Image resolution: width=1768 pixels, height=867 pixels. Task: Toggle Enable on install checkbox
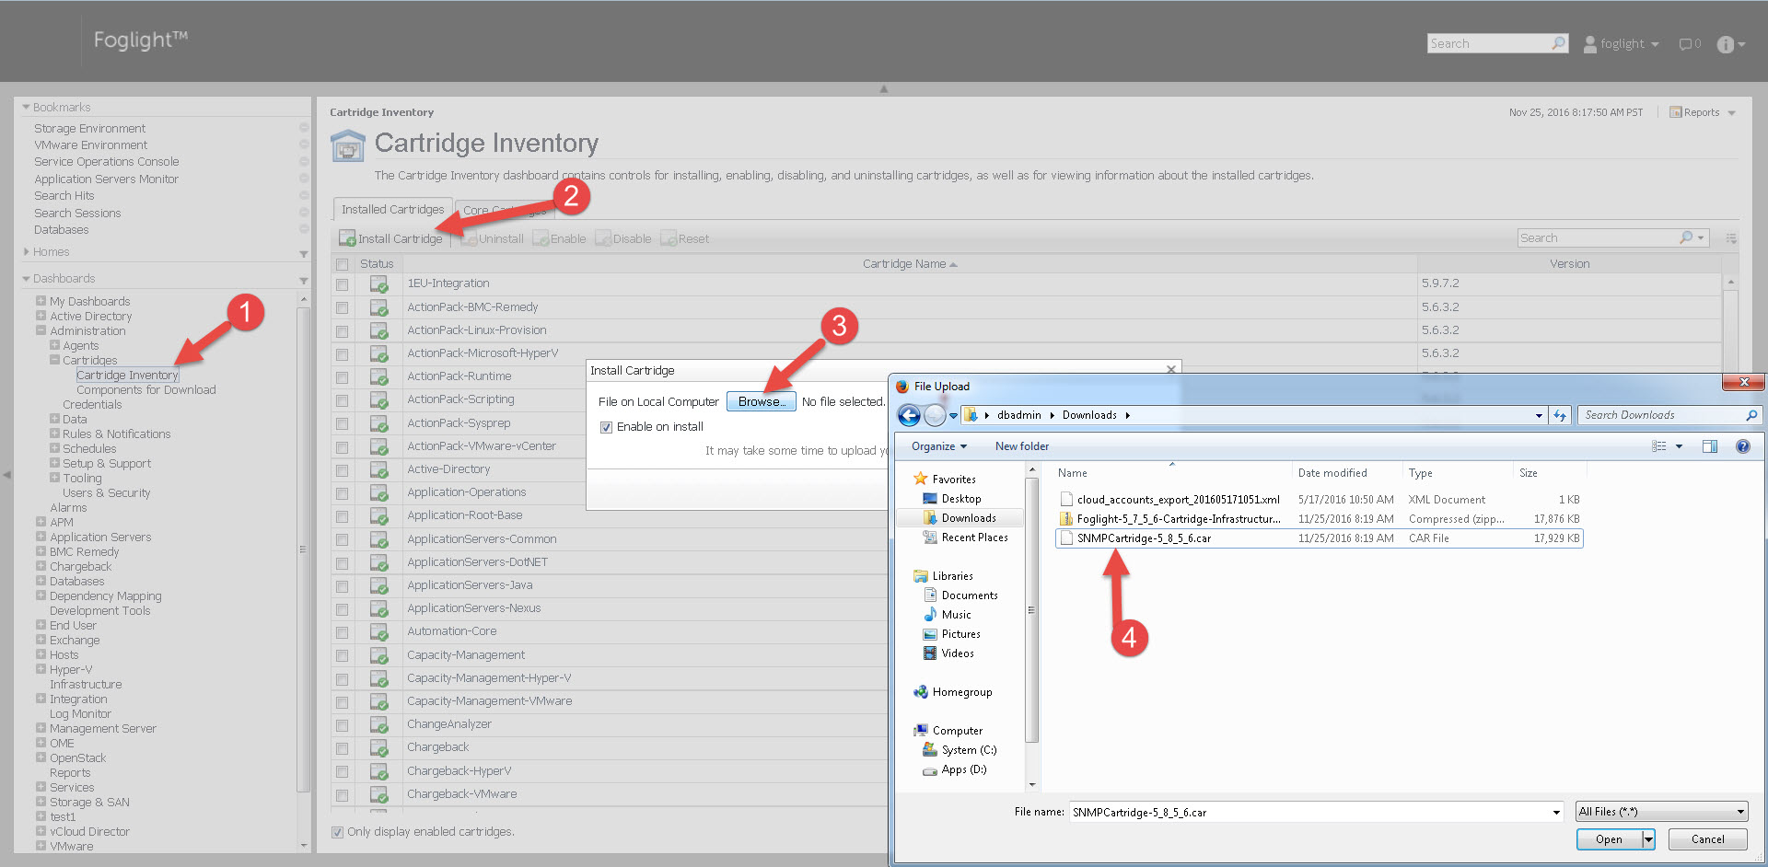(x=606, y=427)
